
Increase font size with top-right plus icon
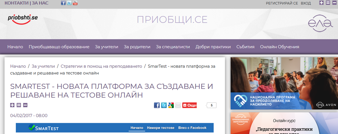point(322,3)
